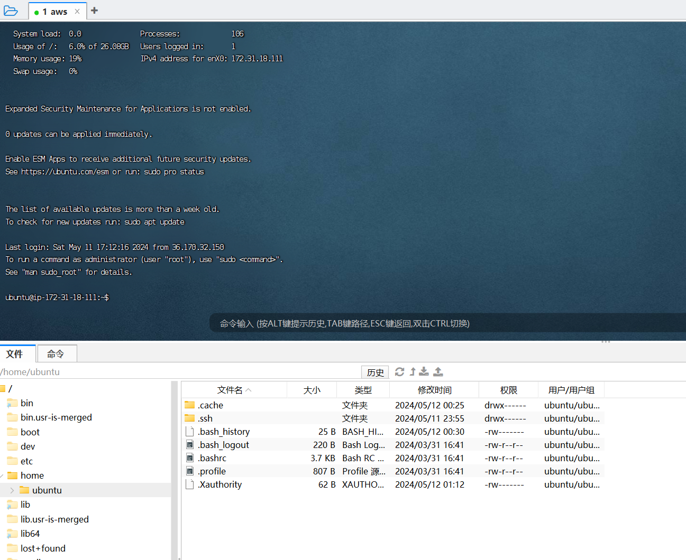Click the .bash_history file icon

190,431
